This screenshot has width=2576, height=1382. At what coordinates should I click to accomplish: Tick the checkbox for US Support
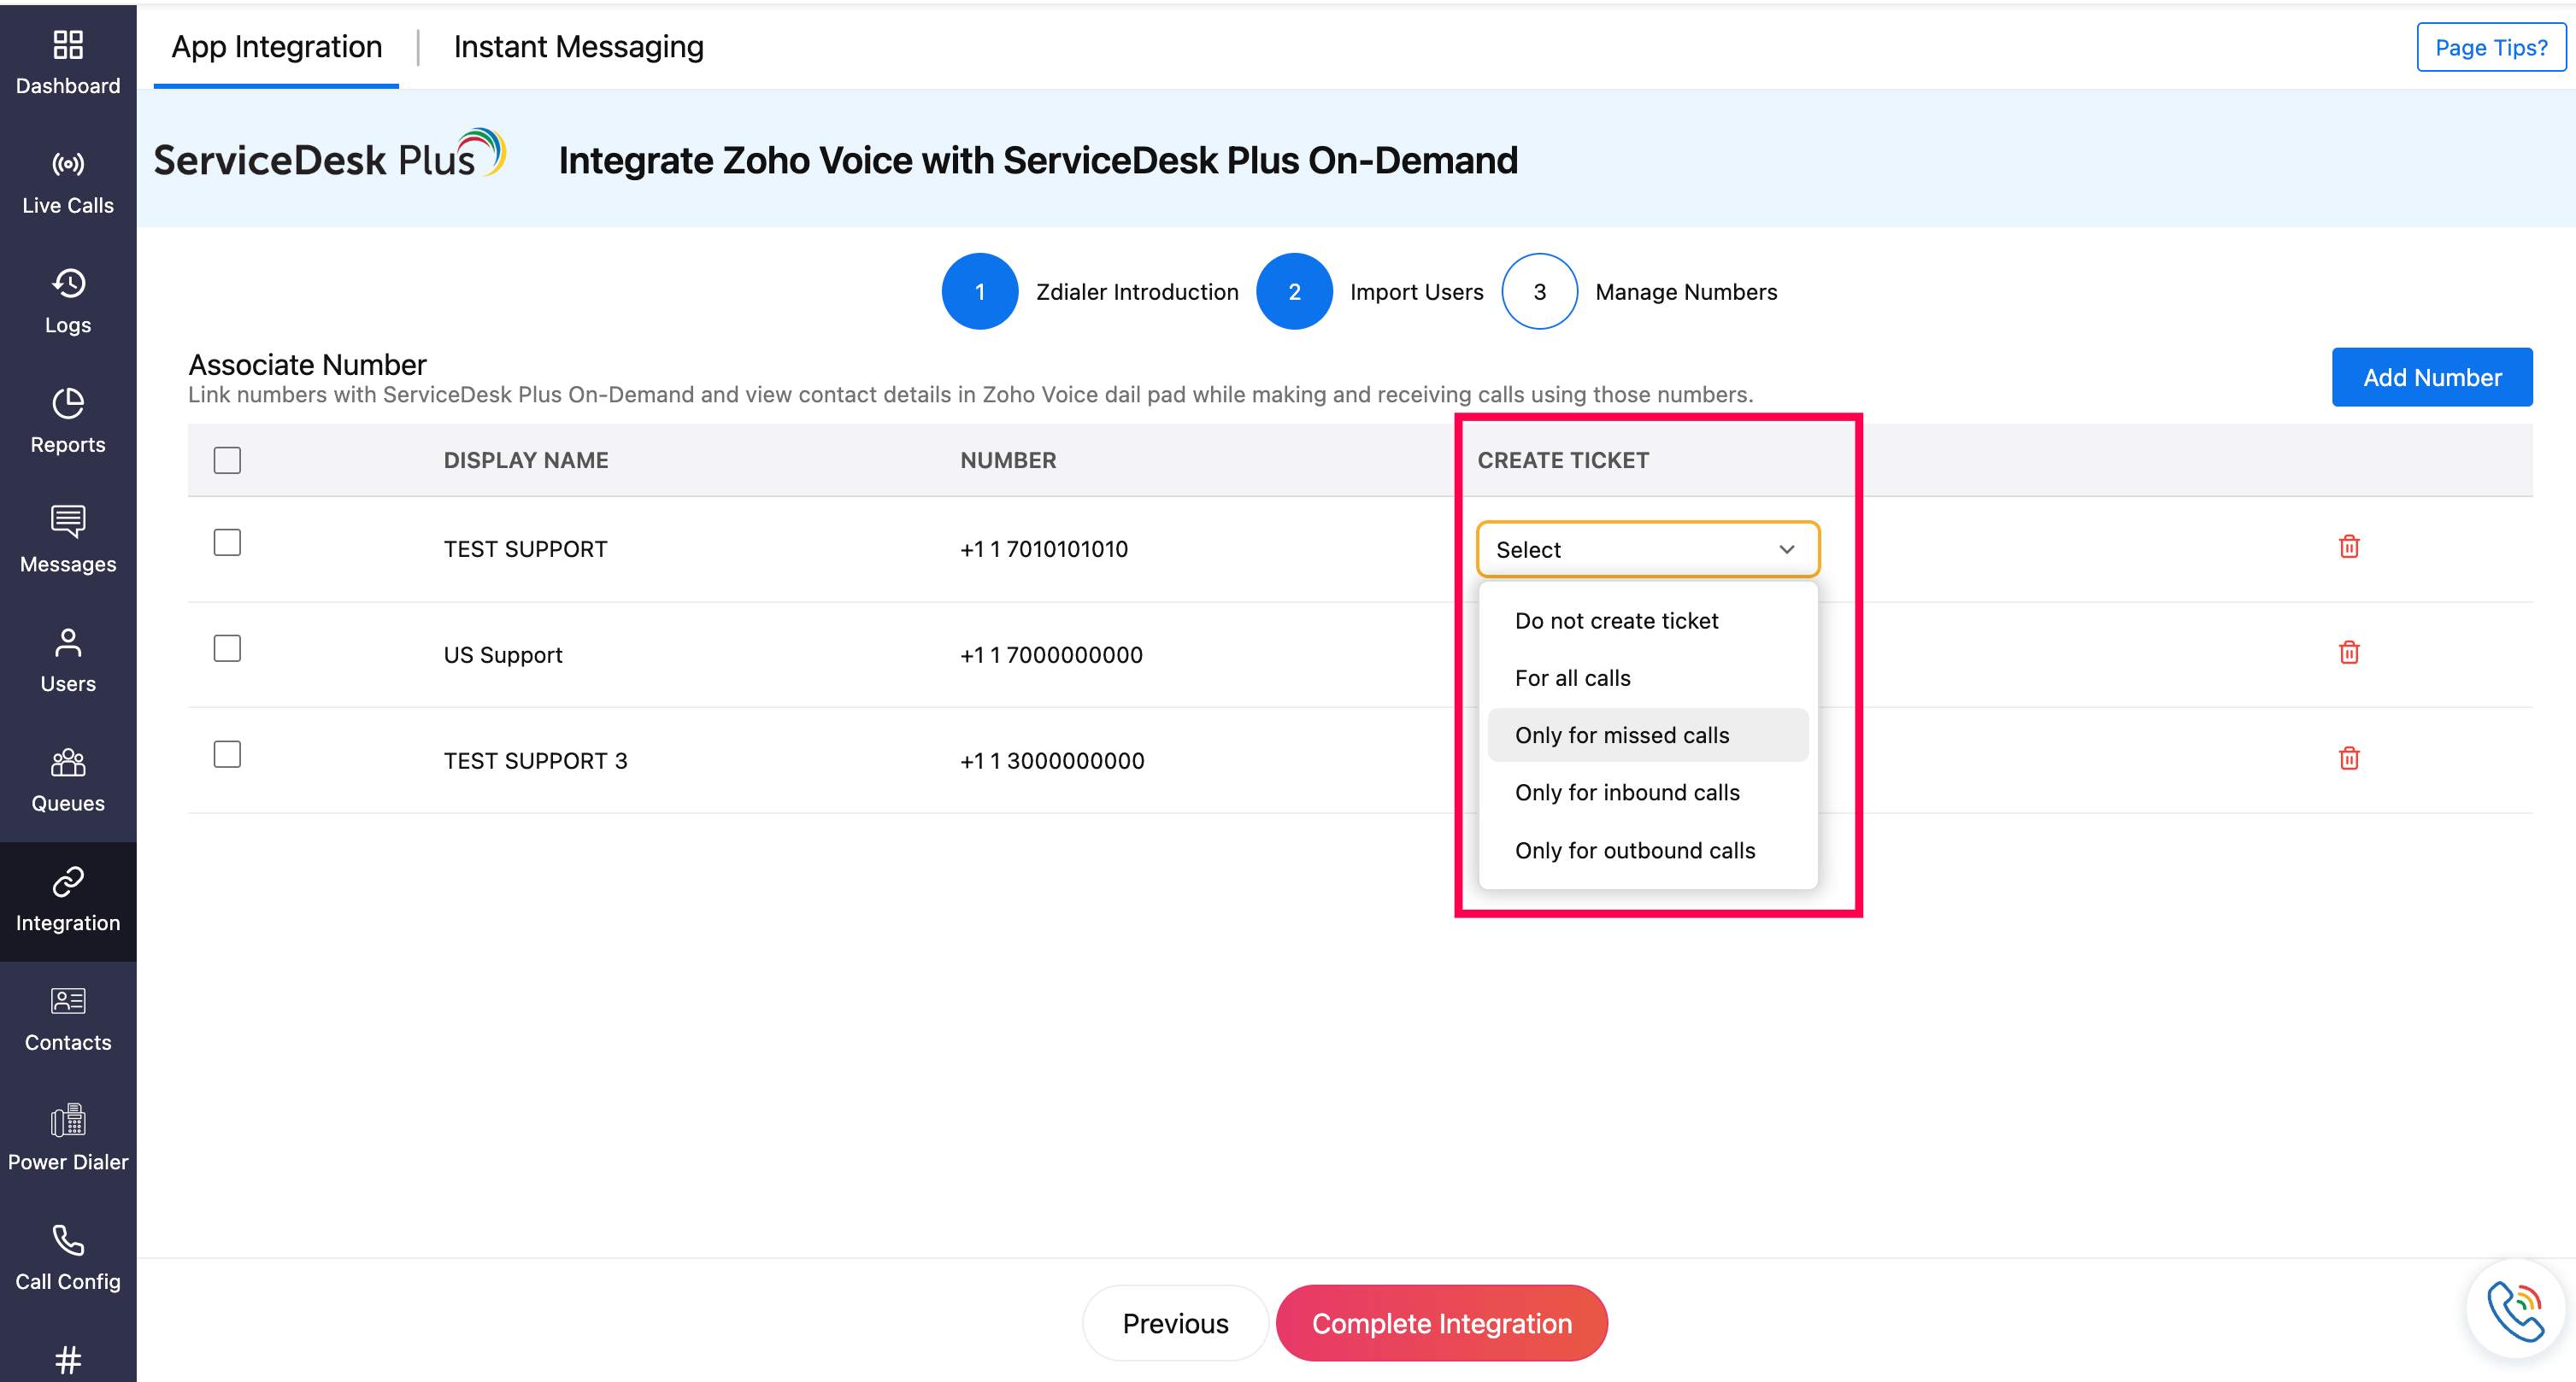[x=227, y=648]
